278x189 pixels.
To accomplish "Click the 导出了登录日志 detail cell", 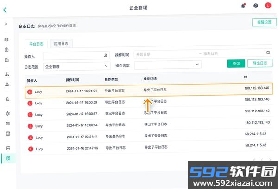I will coord(156,136).
